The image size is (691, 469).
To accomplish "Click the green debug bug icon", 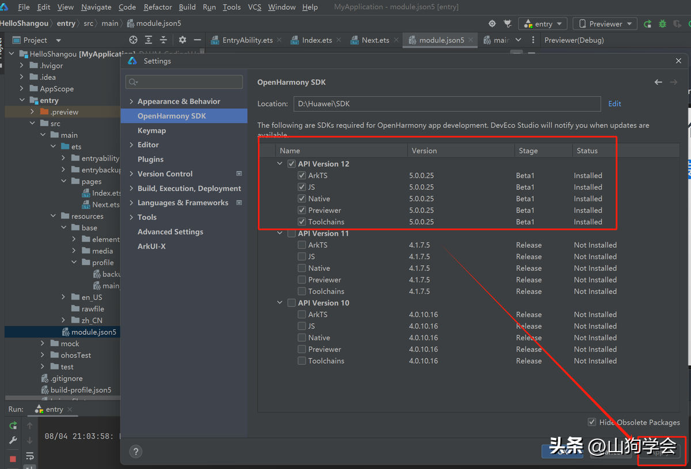I will coord(663,24).
